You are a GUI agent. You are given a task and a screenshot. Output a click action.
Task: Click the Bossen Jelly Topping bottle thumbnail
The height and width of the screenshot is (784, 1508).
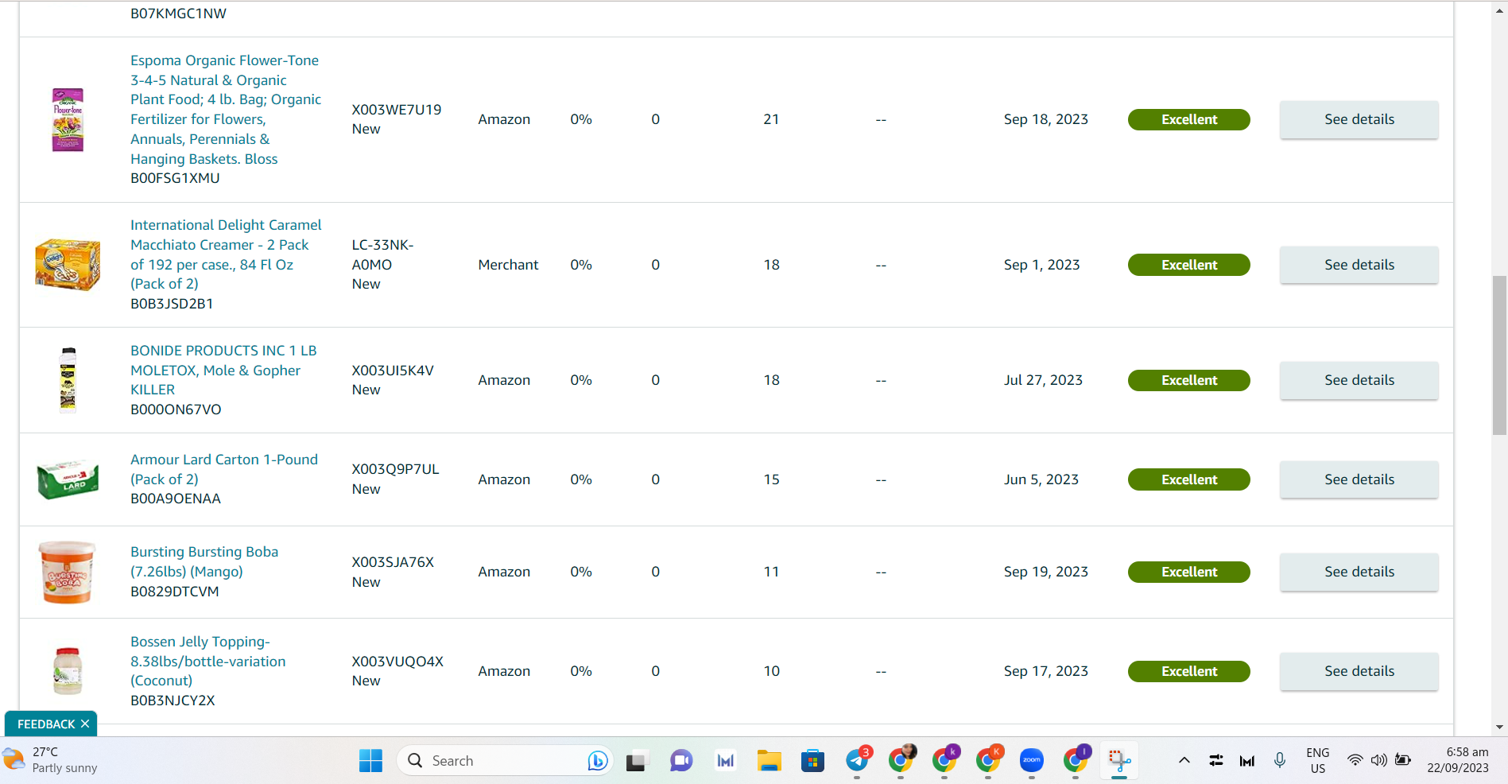[x=68, y=671]
